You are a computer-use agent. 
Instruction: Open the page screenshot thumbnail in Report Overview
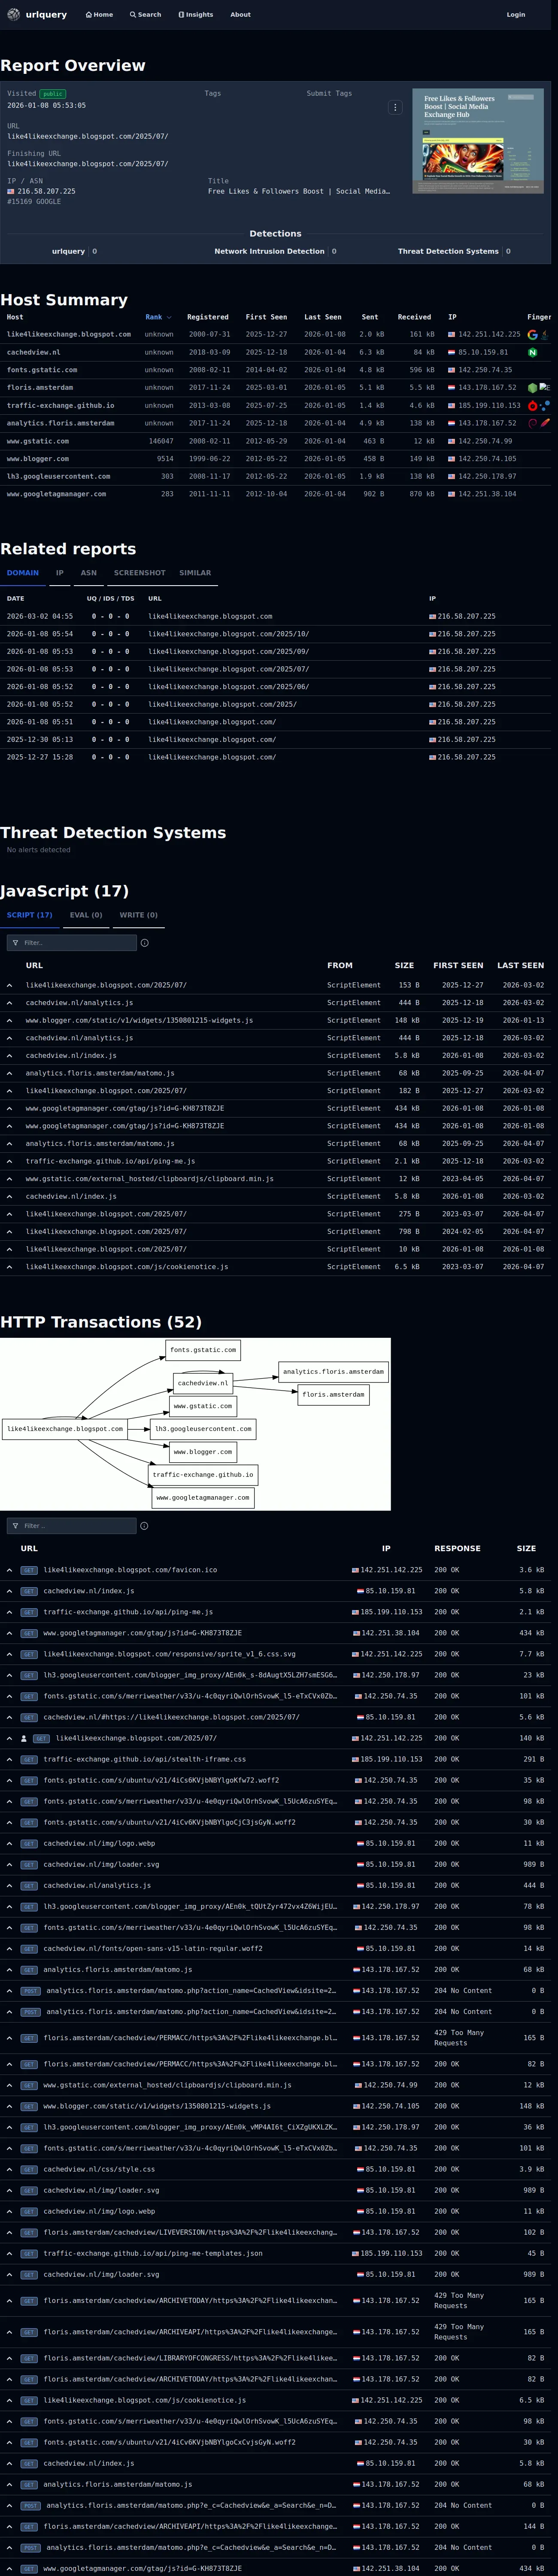tap(478, 141)
